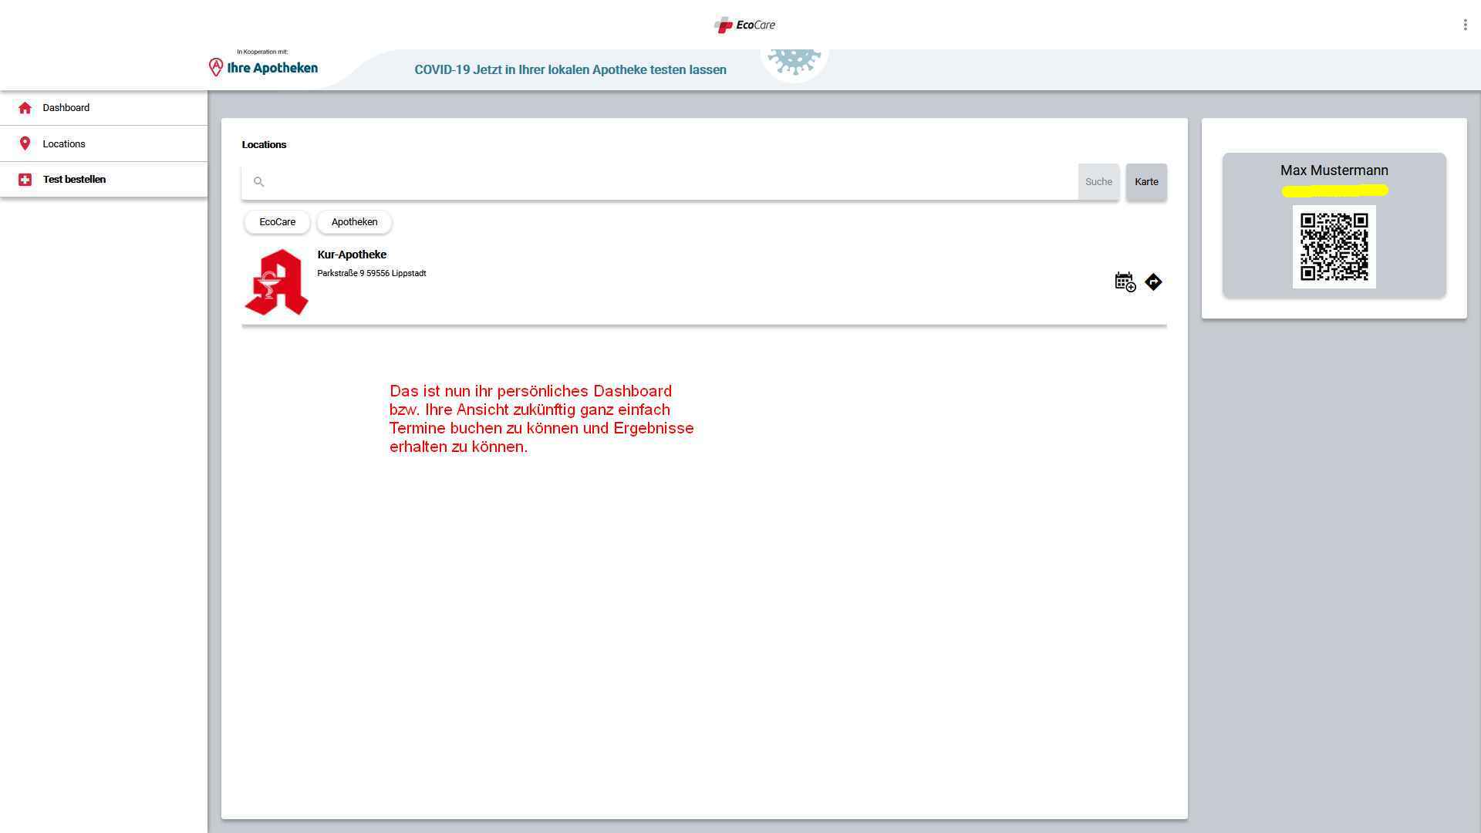Click the magnifier icon in search field
The height and width of the screenshot is (833, 1481).
[x=259, y=182]
